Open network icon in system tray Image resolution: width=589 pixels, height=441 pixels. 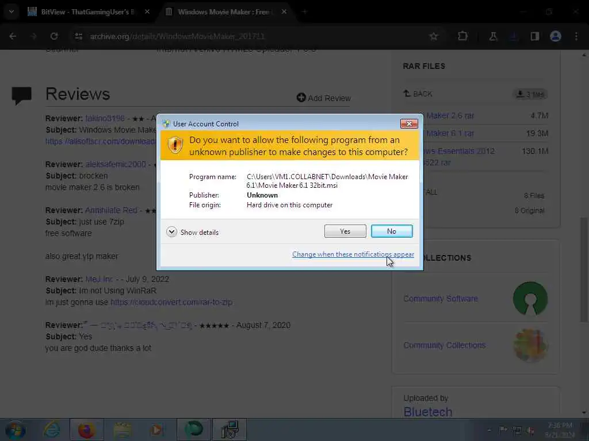coord(517,431)
